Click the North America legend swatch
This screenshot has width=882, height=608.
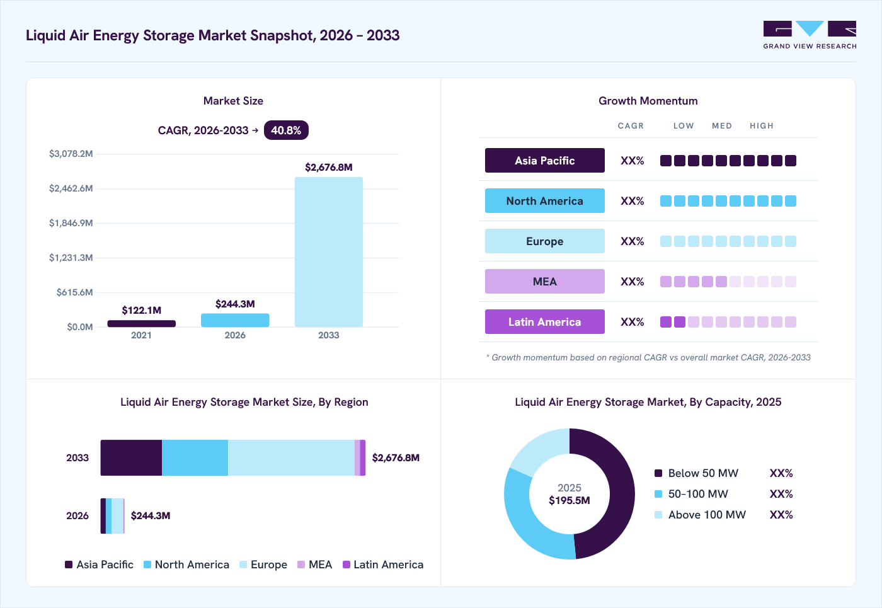click(147, 565)
